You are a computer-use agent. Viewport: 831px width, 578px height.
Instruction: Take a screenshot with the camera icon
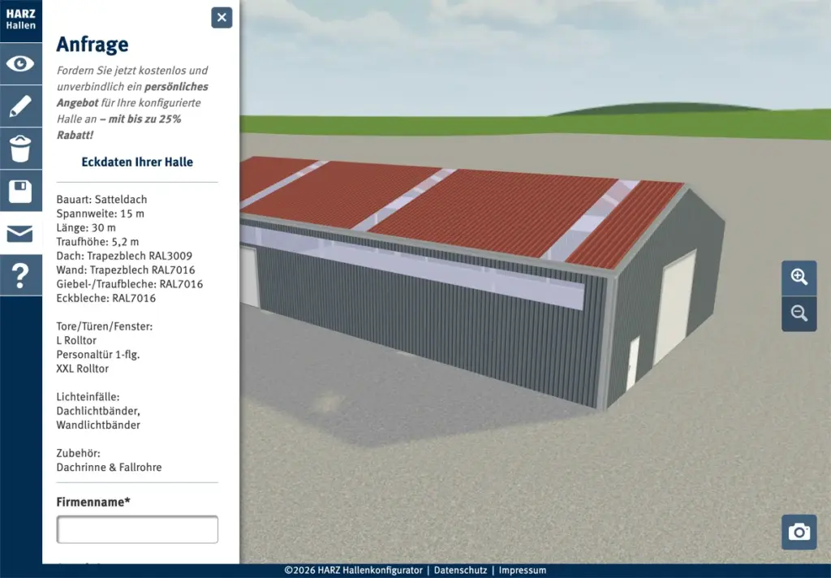tap(799, 532)
